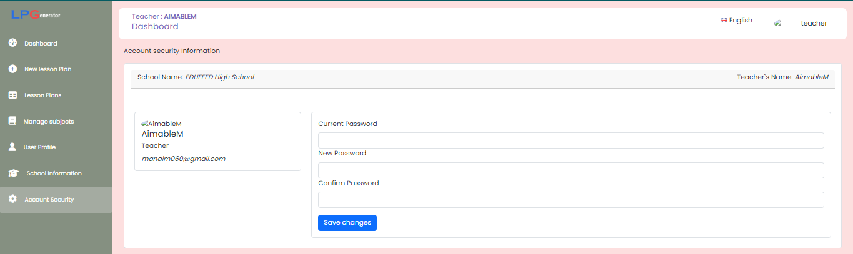Click the Dashboard header link
Image resolution: width=853 pixels, height=254 pixels.
pos(155,27)
